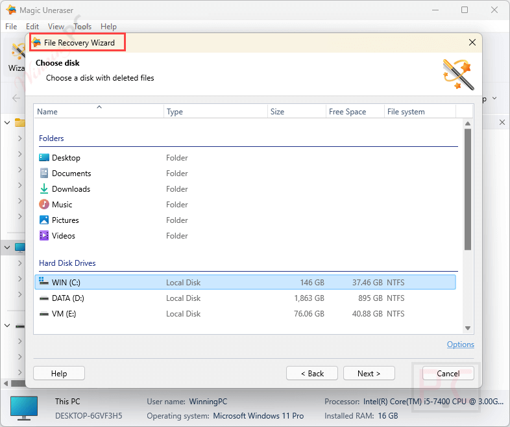The height and width of the screenshot is (427, 510).
Task: Open the Options link
Action: (x=460, y=344)
